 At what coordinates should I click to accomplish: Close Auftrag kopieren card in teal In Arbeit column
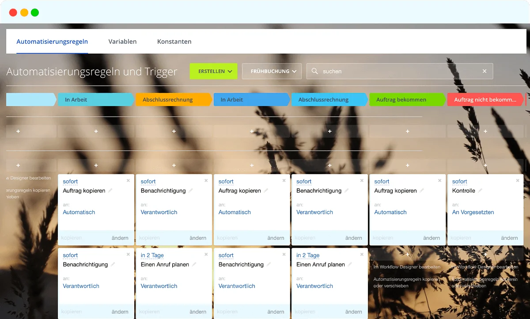tap(128, 181)
